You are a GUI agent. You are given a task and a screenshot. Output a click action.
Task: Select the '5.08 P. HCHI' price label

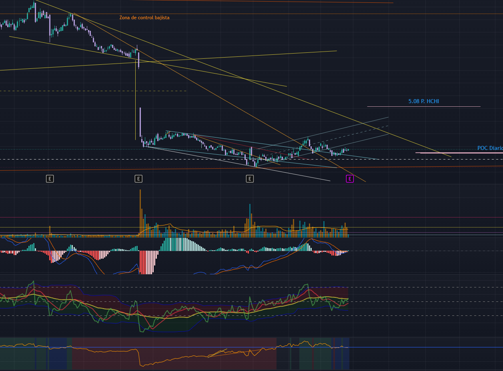click(x=424, y=102)
